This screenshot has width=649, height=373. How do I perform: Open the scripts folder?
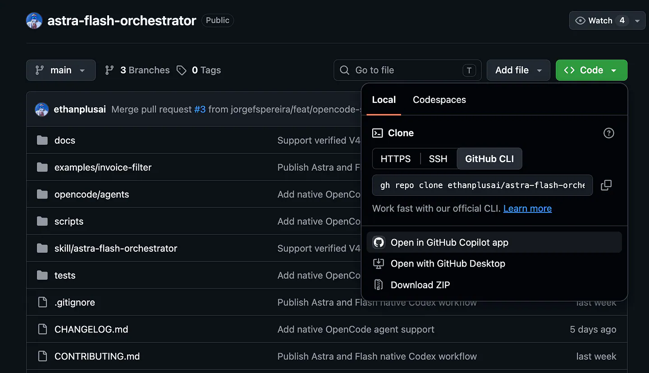point(69,221)
